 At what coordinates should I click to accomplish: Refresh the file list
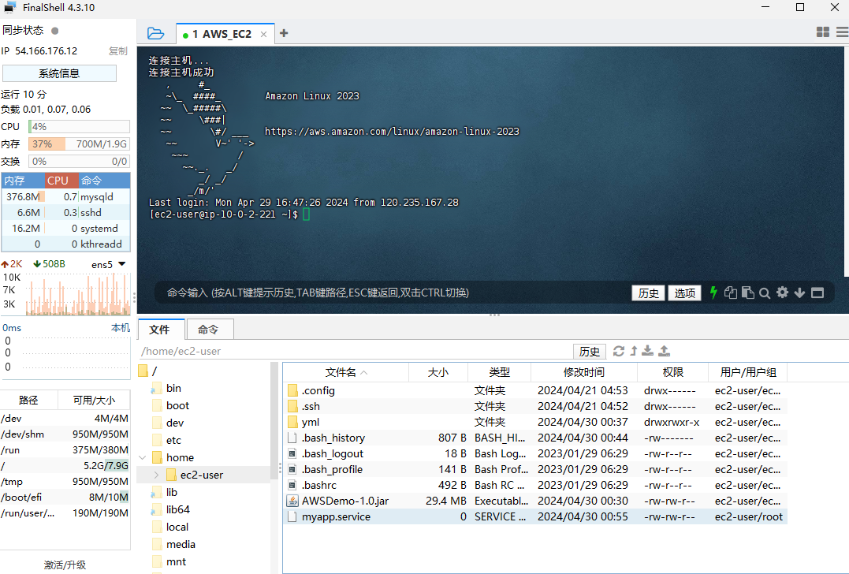[619, 351]
